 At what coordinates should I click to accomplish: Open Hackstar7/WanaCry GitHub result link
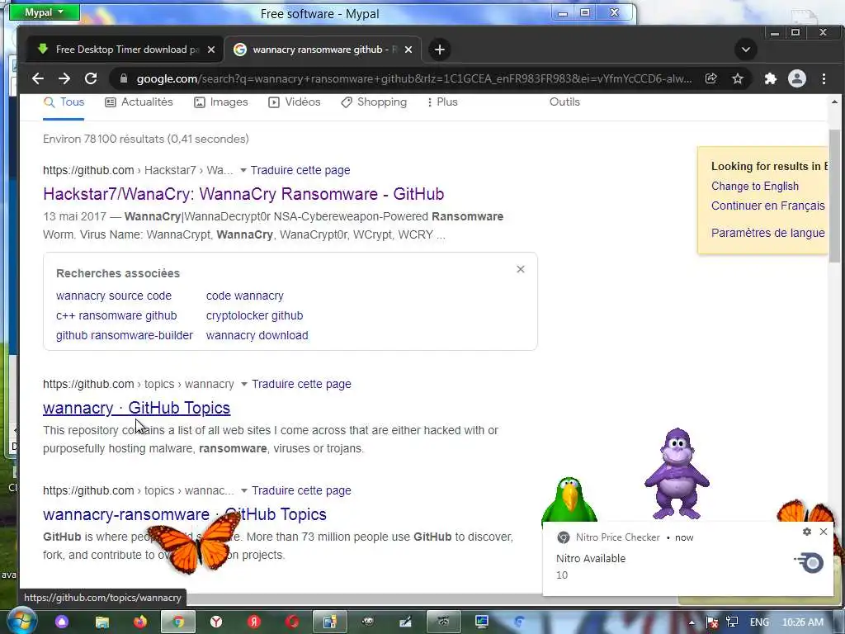(x=243, y=194)
